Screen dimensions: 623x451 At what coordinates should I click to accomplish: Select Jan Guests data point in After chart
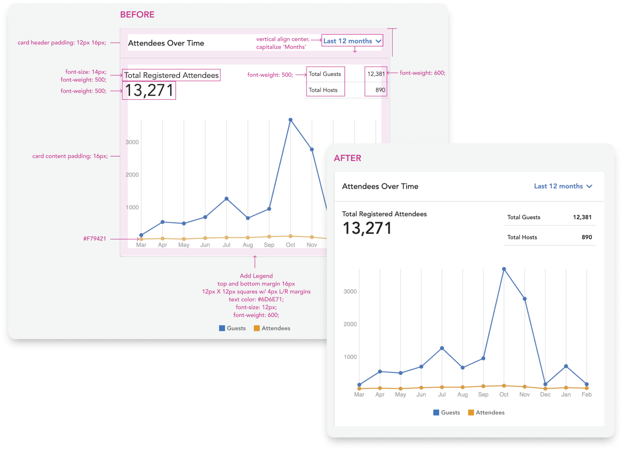click(x=566, y=366)
